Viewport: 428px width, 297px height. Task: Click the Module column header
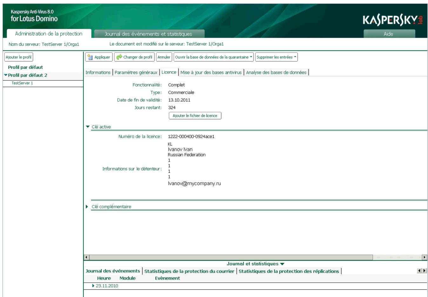coord(128,278)
